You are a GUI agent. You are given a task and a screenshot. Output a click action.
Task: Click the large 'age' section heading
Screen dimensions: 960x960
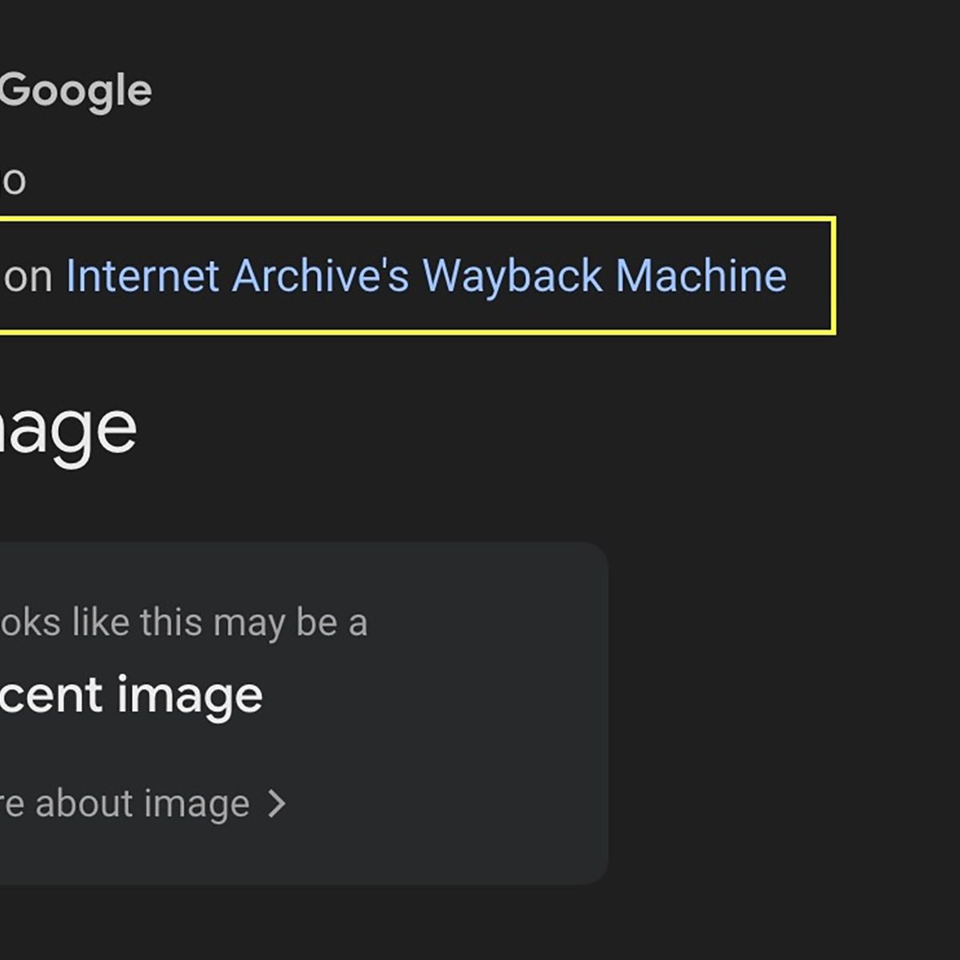(x=68, y=430)
